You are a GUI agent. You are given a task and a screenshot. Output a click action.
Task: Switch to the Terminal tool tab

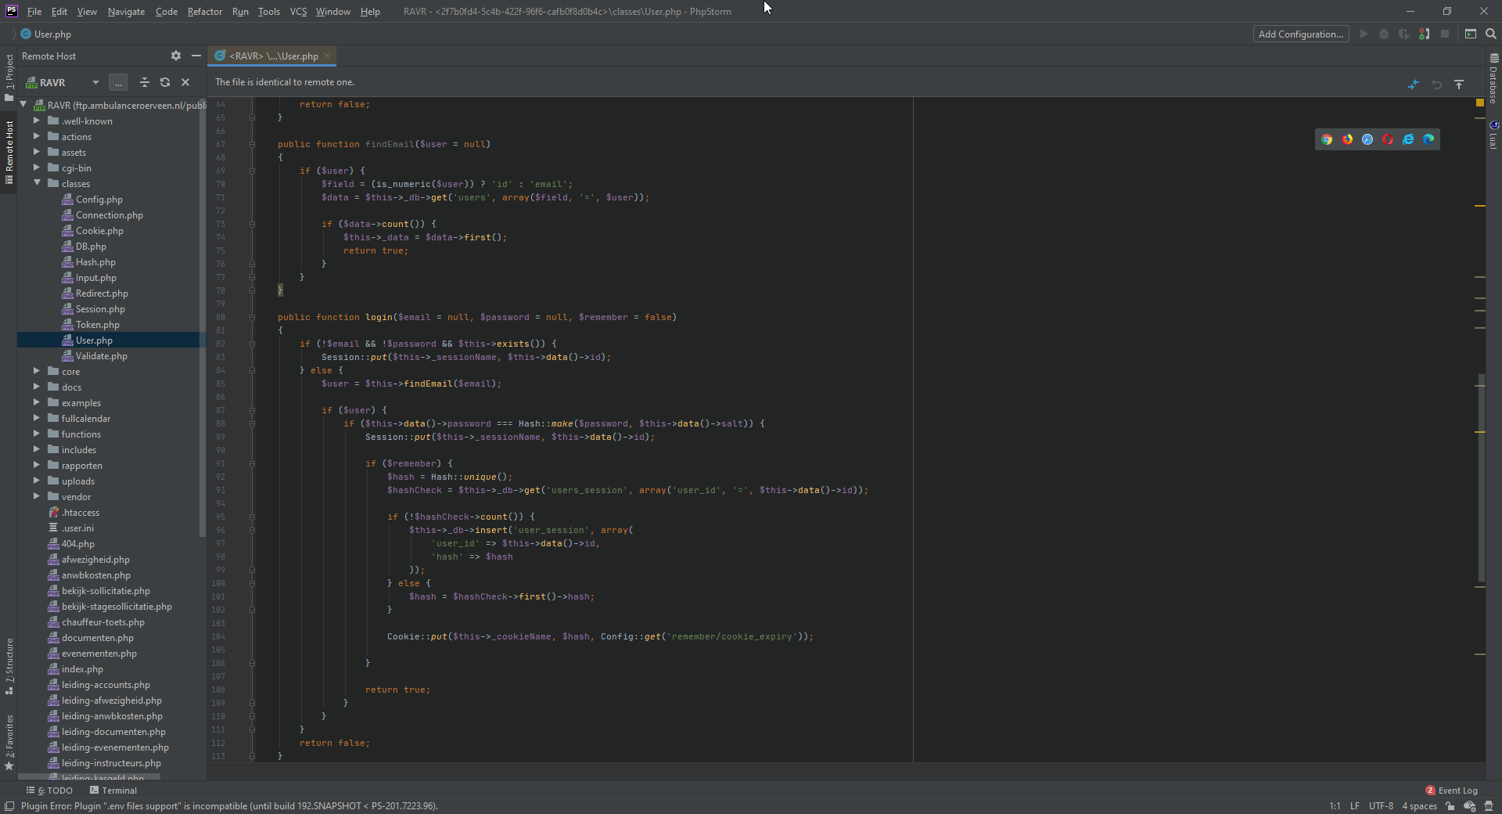tap(113, 791)
